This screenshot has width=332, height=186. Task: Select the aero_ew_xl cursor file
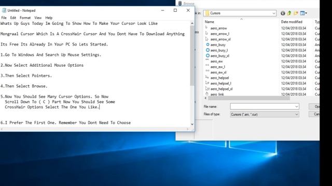[218, 72]
